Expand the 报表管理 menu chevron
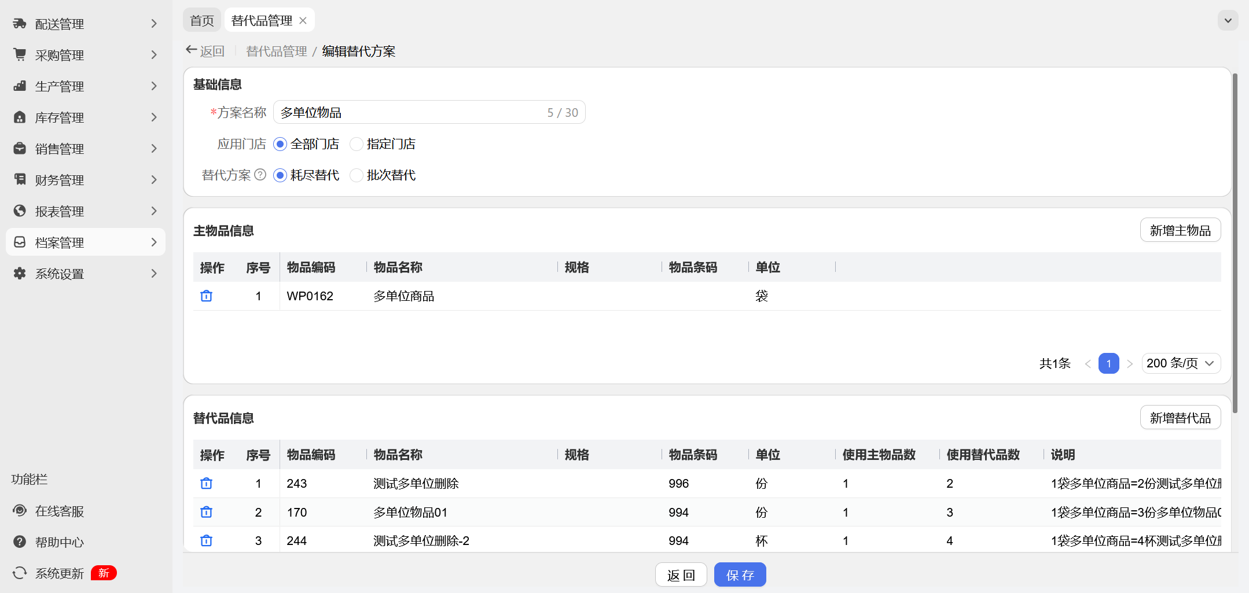1249x593 pixels. tap(154, 211)
